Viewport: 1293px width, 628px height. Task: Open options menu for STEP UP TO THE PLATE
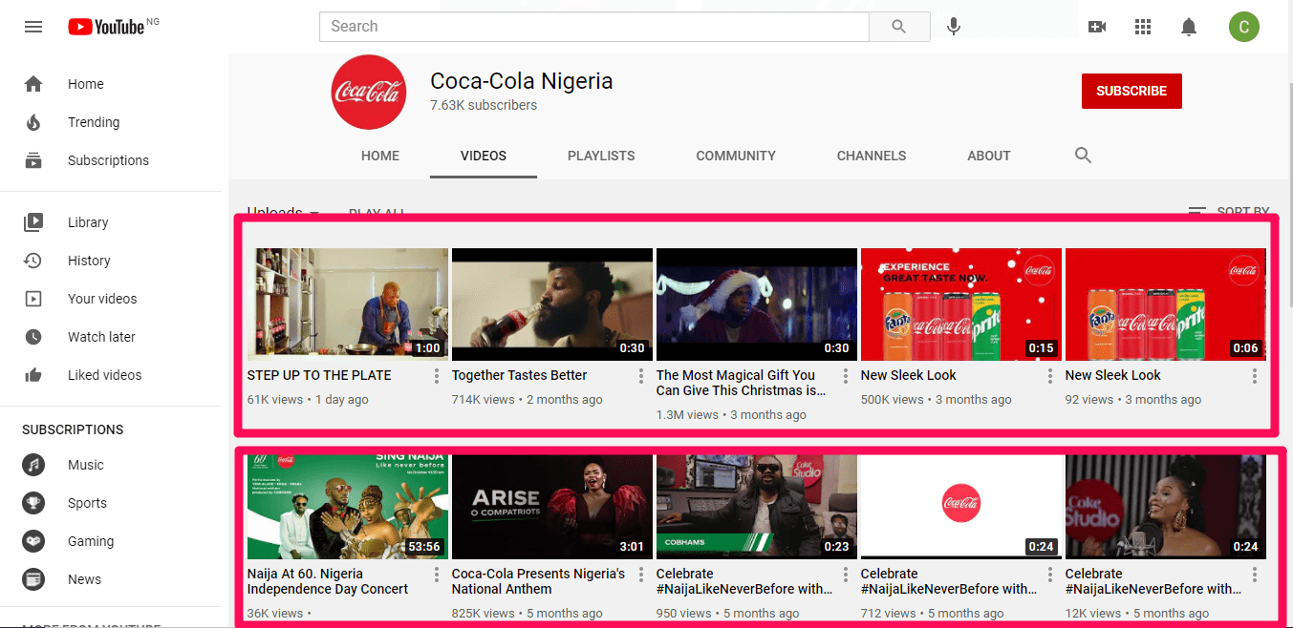437,376
